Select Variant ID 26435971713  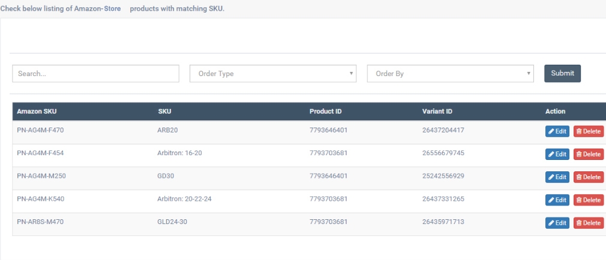tap(443, 222)
